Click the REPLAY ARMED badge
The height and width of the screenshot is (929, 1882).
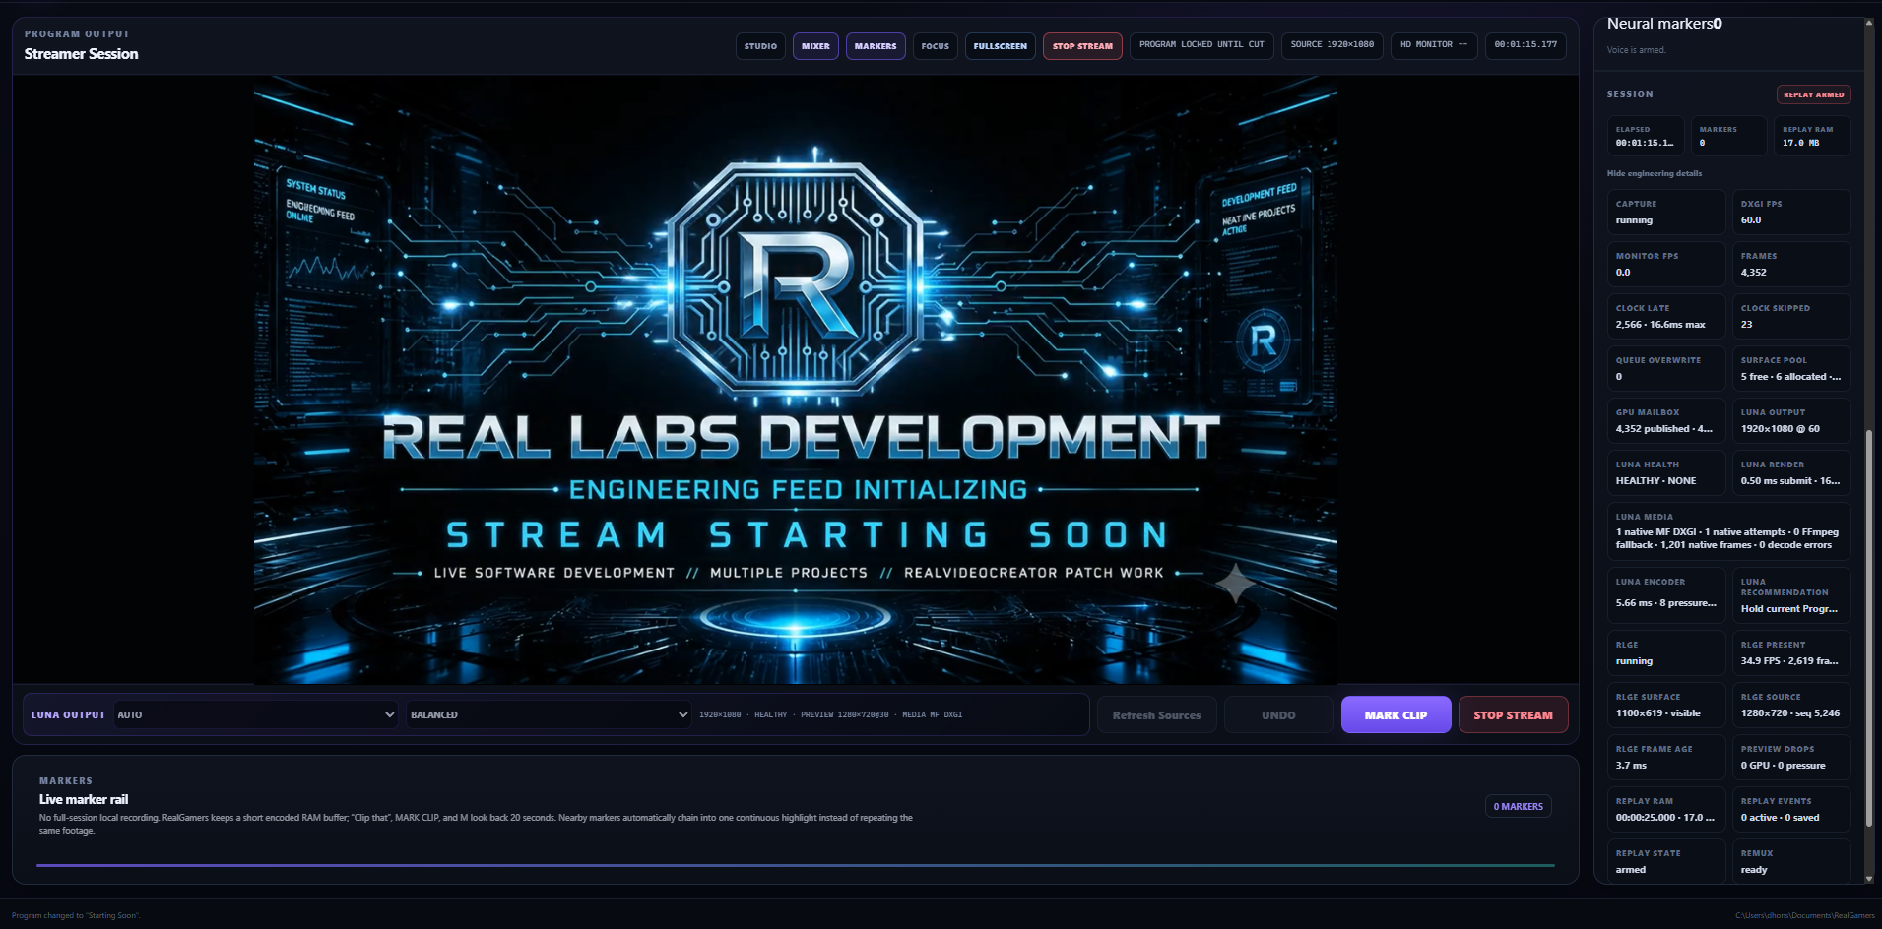[x=1813, y=94]
